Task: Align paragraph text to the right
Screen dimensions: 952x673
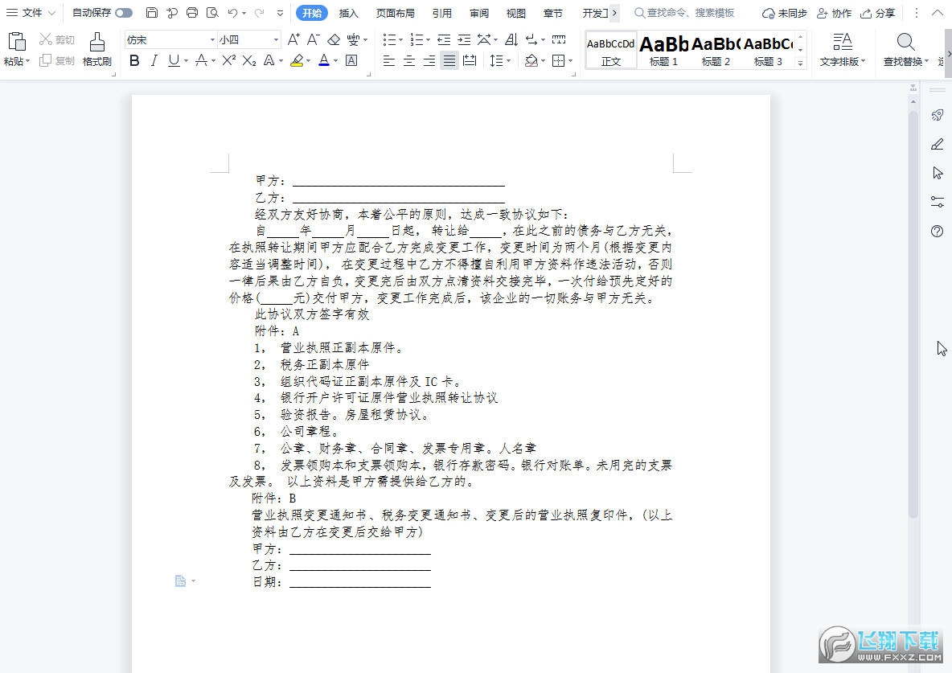Action: click(x=429, y=60)
